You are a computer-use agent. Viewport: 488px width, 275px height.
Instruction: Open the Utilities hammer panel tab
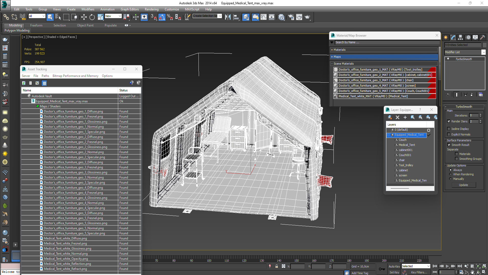coord(483,37)
